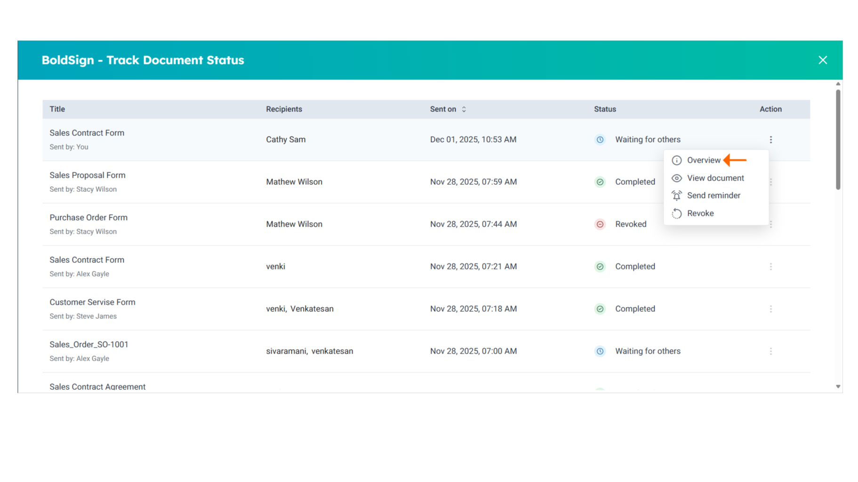Screen dimensions: 858x482
Task: Close the Track Document Status dialog
Action: 822,60
